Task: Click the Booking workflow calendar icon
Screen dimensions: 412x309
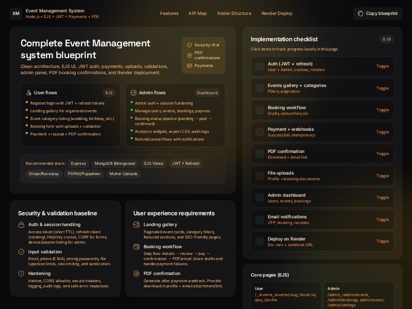Action: pyautogui.click(x=136, y=247)
